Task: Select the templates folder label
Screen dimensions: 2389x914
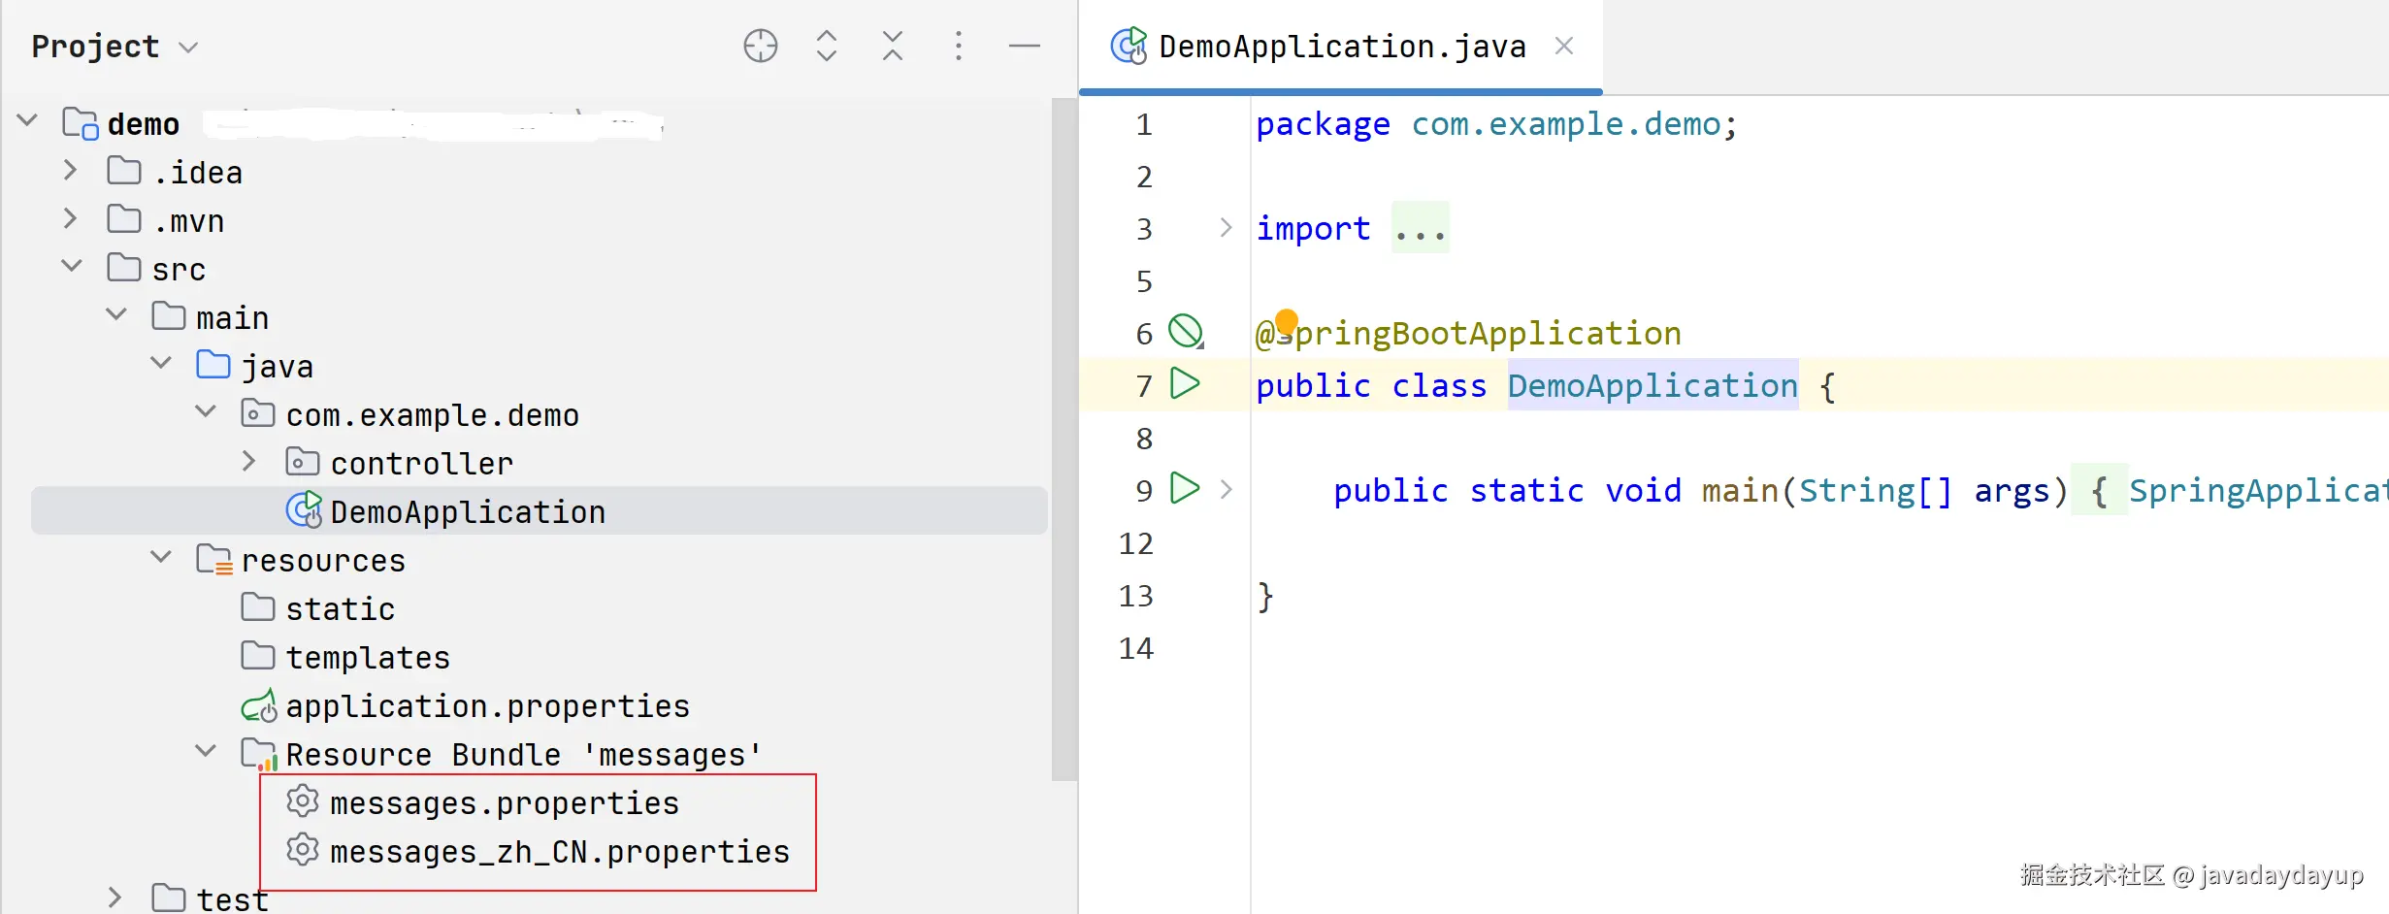Action: (x=368, y=658)
